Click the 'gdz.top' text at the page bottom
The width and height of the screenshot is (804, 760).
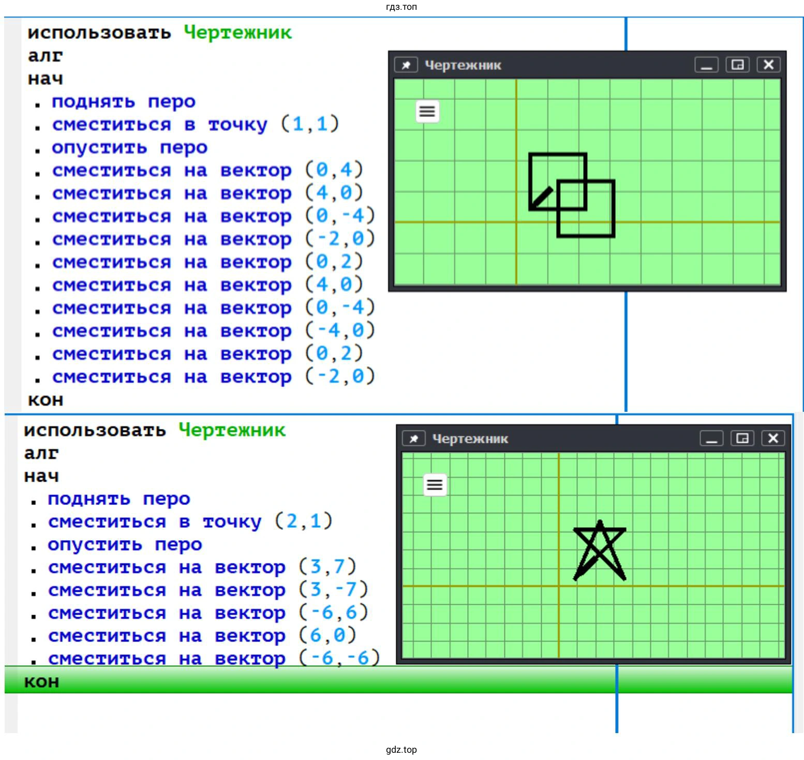pos(401,750)
